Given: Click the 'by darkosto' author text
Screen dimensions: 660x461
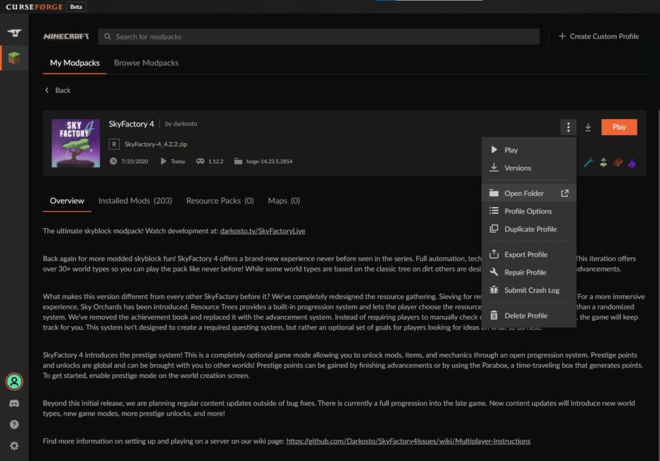Looking at the screenshot, I should [181, 124].
